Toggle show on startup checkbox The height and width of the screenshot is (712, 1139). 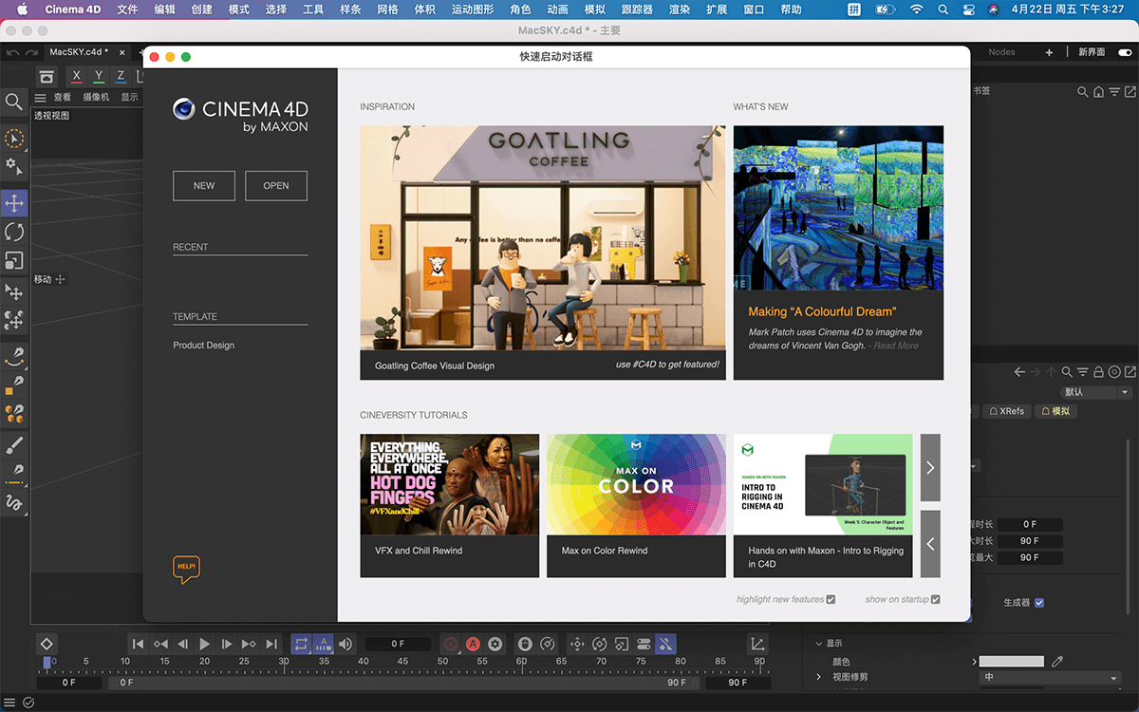coord(935,599)
